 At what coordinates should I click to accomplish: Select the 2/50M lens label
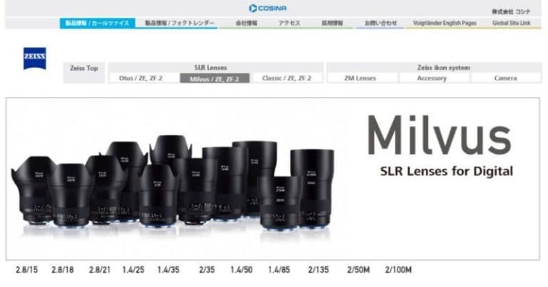(359, 270)
